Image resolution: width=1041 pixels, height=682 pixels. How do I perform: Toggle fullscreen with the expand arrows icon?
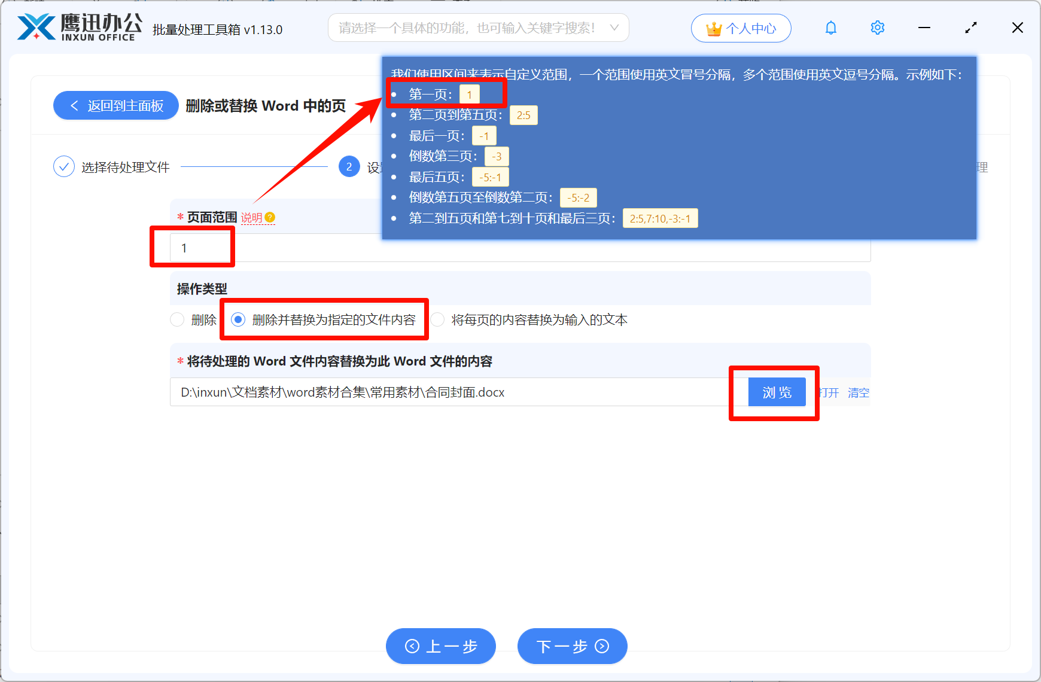coord(970,28)
